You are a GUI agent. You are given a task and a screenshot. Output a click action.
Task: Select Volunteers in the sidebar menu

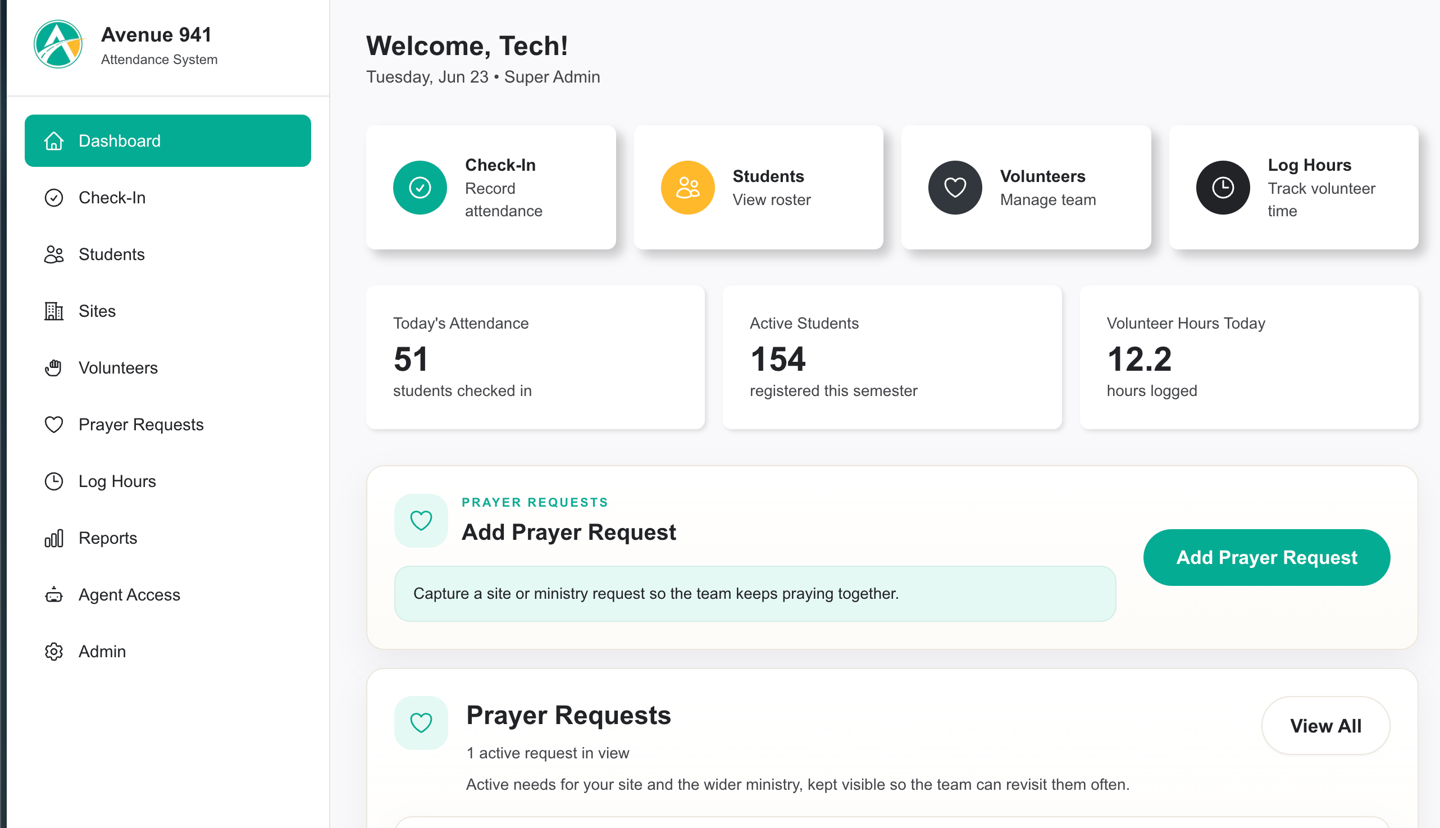pyautogui.click(x=168, y=368)
